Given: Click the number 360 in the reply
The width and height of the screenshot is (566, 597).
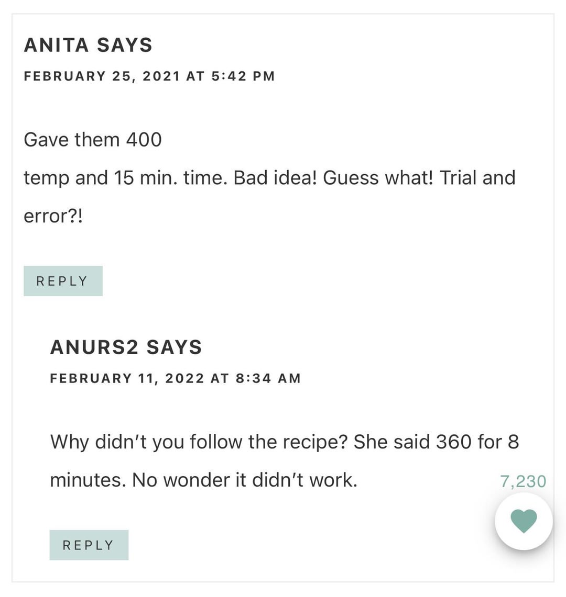Looking at the screenshot, I should pos(453,442).
